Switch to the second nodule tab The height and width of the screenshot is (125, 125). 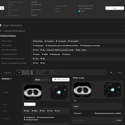(37, 72)
